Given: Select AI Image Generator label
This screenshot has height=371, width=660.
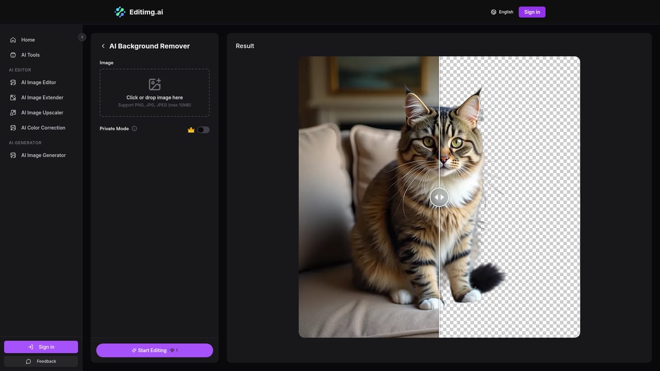Looking at the screenshot, I should pyautogui.click(x=43, y=155).
